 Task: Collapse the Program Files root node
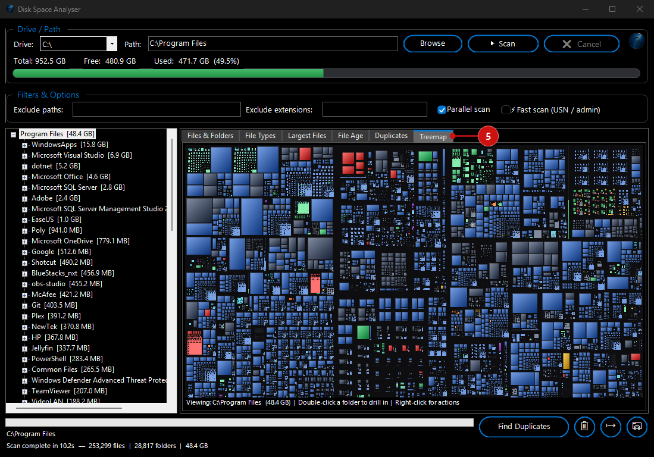(x=13, y=134)
